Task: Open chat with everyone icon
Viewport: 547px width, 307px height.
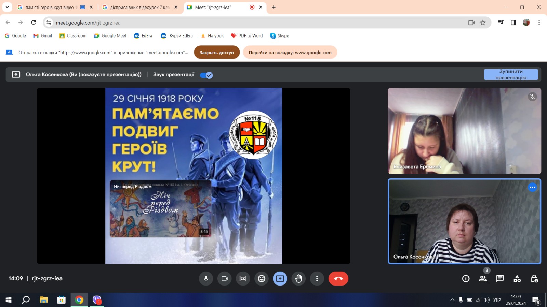Action: (500, 279)
